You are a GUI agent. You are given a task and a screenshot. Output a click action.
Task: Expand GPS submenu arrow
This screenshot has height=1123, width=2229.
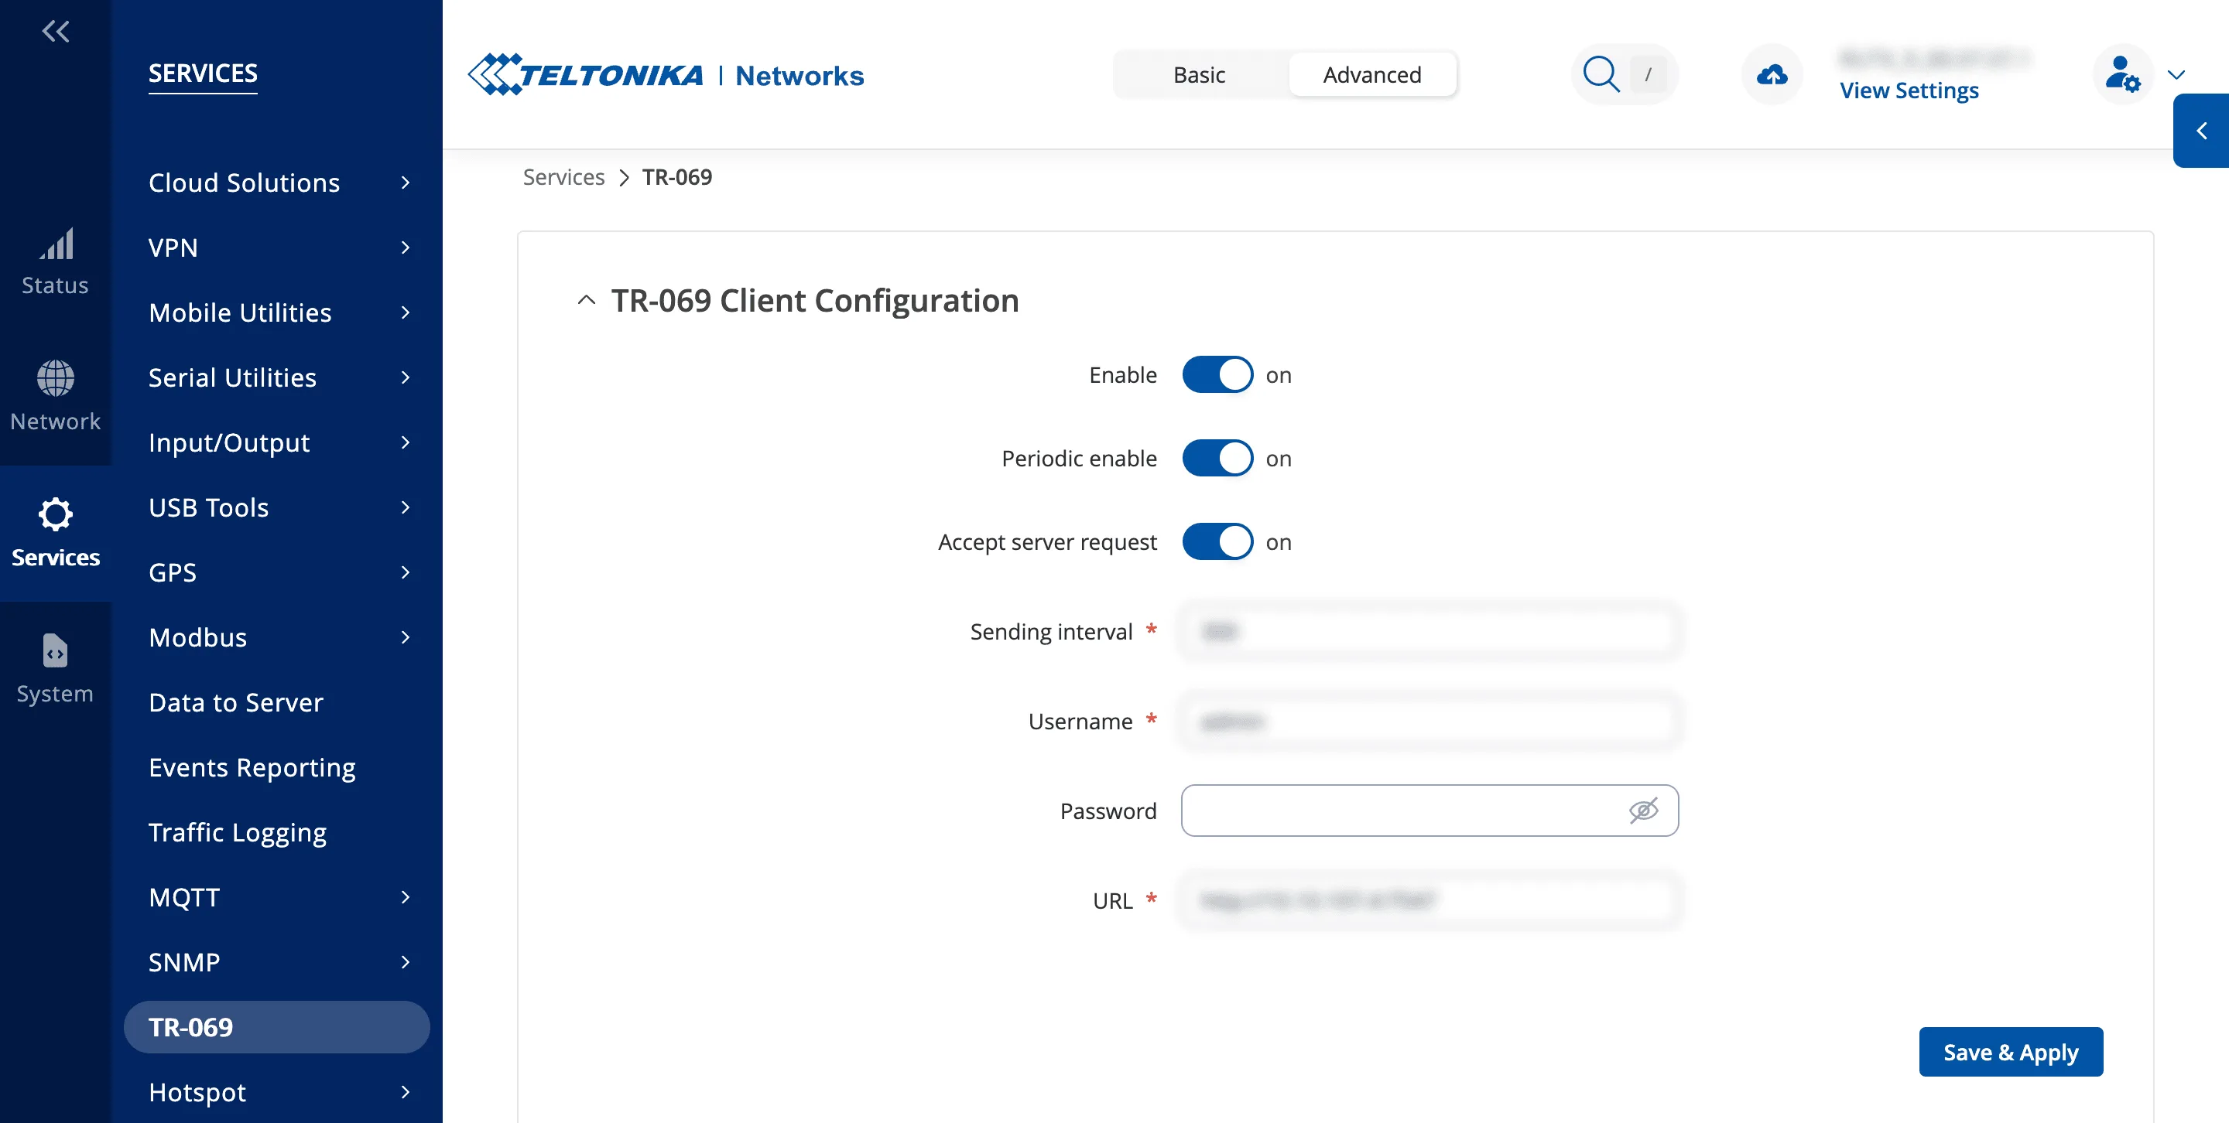click(x=405, y=572)
